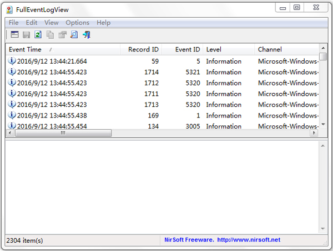This screenshot has height=251, width=333.
Task: Open the File menu
Action: point(13,23)
